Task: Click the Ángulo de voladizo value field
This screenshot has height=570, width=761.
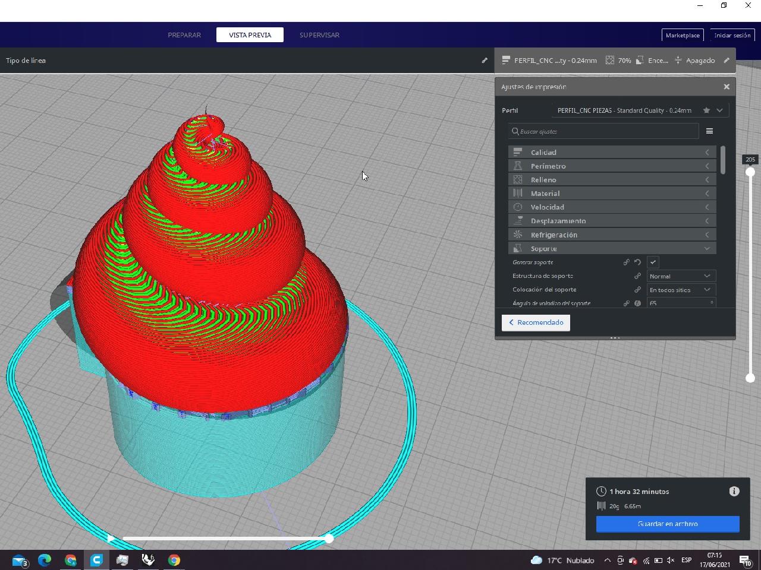Action: 681,303
